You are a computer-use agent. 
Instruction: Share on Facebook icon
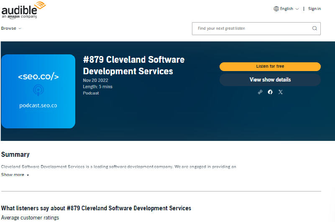[270, 92]
